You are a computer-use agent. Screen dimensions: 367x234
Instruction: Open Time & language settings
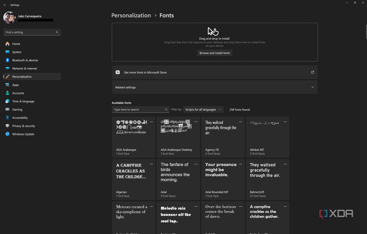coord(32,101)
